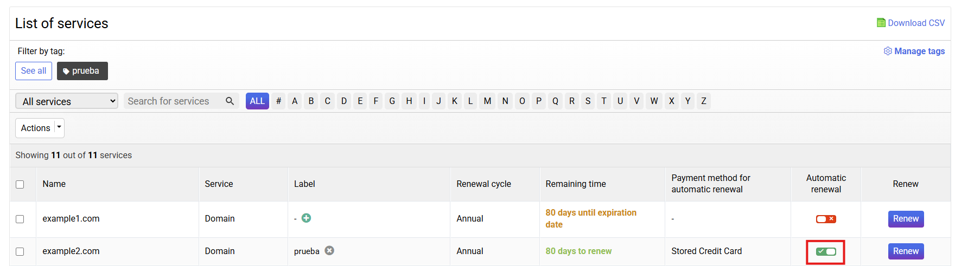
Task: Disable automatic renewal for example2.com
Action: (x=826, y=251)
